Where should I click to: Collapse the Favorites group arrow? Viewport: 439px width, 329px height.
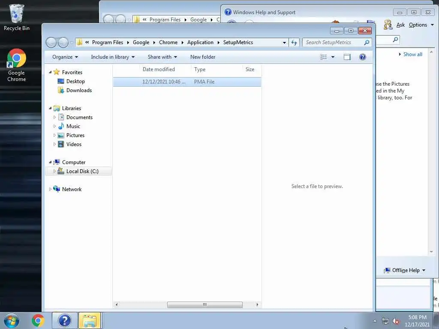click(x=51, y=72)
